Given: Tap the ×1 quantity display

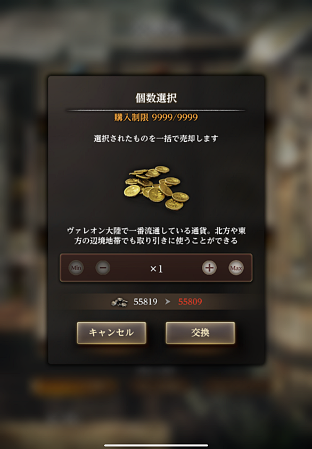Looking at the screenshot, I should [157, 268].
